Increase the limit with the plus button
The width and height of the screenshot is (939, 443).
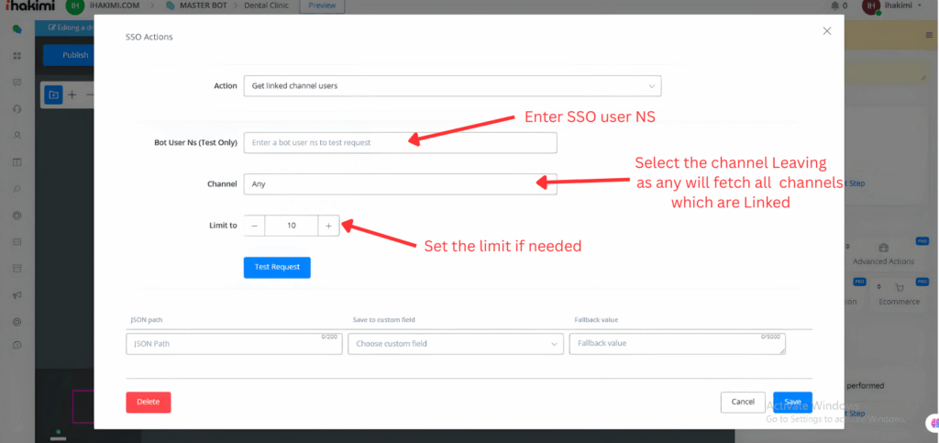coord(328,226)
